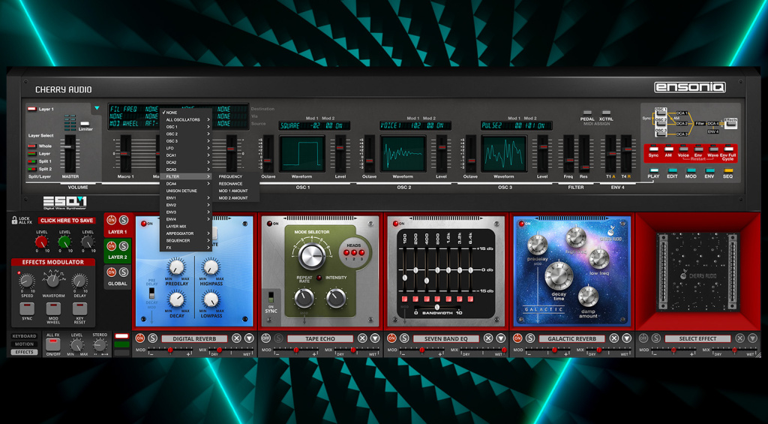Screen dimensions: 768x424
Task: Choose None in the destination menu
Action: [186, 113]
